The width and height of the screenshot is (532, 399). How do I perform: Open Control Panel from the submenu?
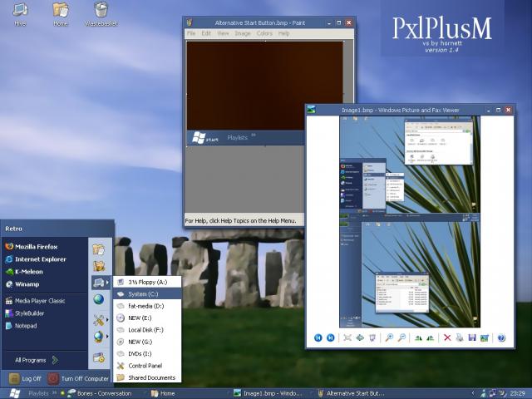pos(145,366)
